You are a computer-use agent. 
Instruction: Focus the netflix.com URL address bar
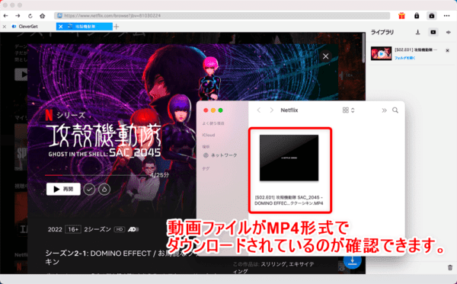pos(222,16)
